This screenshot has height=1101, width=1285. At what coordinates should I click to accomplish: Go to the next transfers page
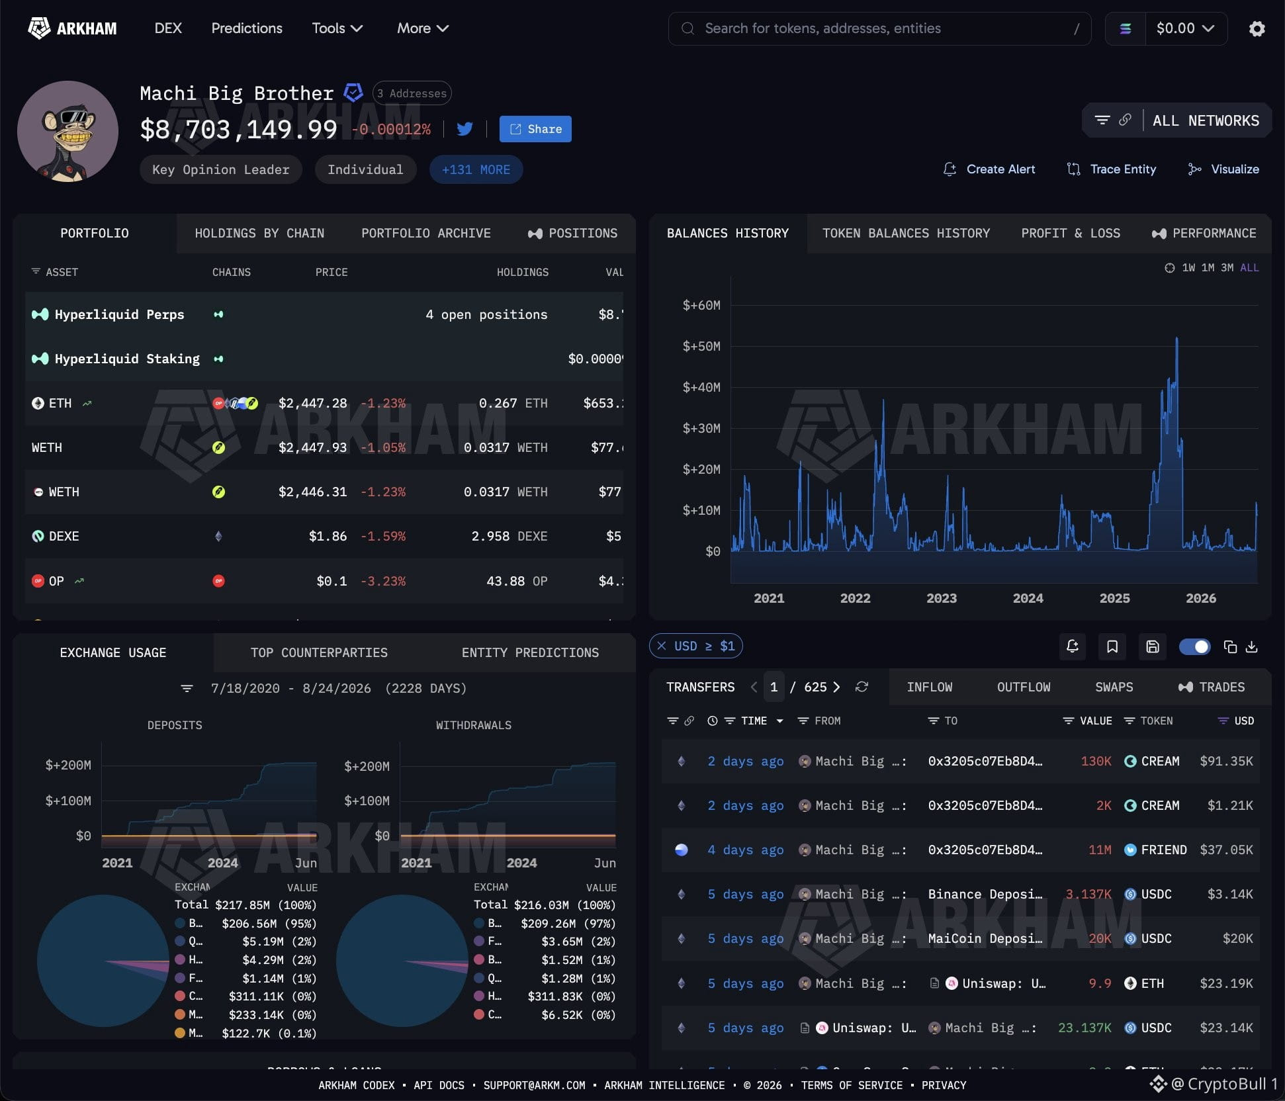(837, 687)
